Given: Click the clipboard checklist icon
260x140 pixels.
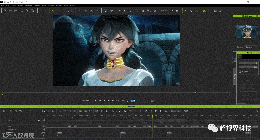Looking at the screenshot, I should tap(215, 11).
